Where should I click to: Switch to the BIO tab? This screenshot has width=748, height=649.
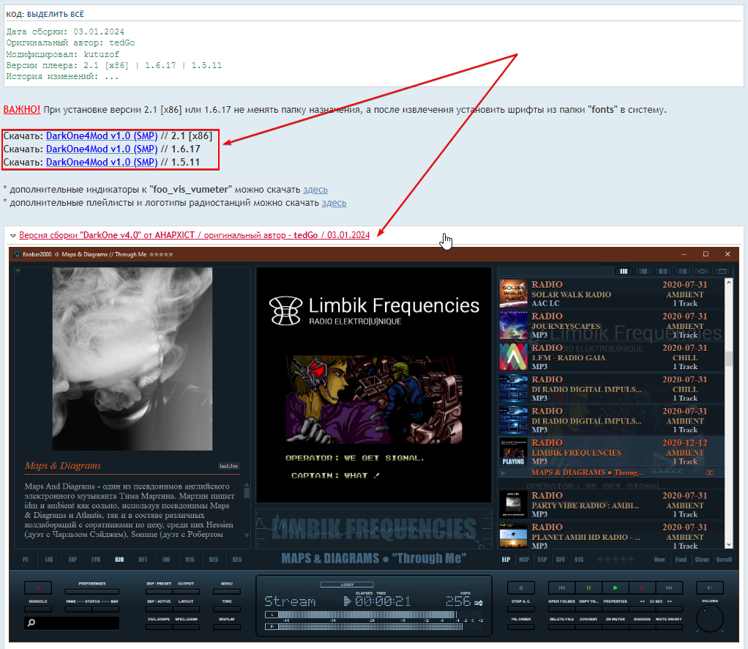tap(119, 560)
